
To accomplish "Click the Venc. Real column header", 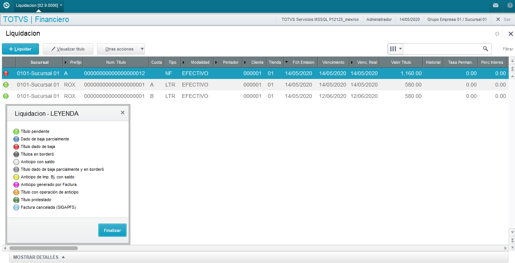I will click(x=364, y=62).
